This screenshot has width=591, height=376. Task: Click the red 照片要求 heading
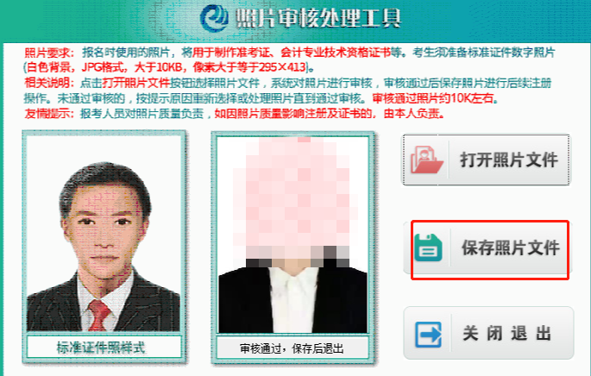point(50,53)
